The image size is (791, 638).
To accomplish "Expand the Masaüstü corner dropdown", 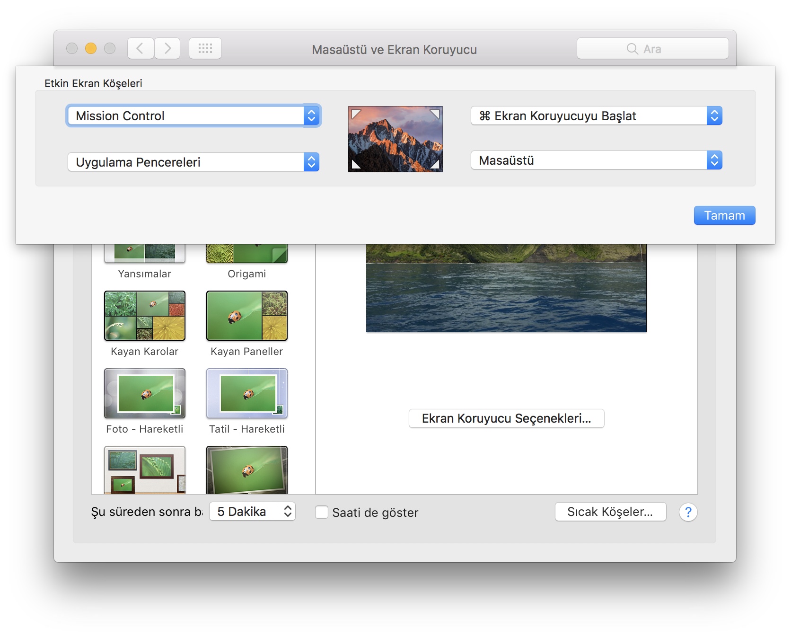I will tap(596, 160).
